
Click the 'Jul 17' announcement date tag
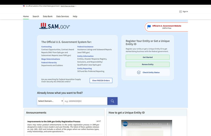98,121
